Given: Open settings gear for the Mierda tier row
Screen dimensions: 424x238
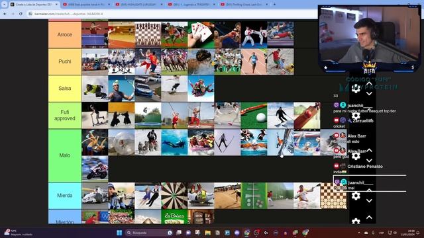Looking at the screenshot, I should pos(356,196).
